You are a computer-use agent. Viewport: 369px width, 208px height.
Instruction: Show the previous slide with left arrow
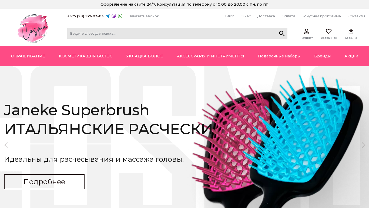click(x=6, y=145)
